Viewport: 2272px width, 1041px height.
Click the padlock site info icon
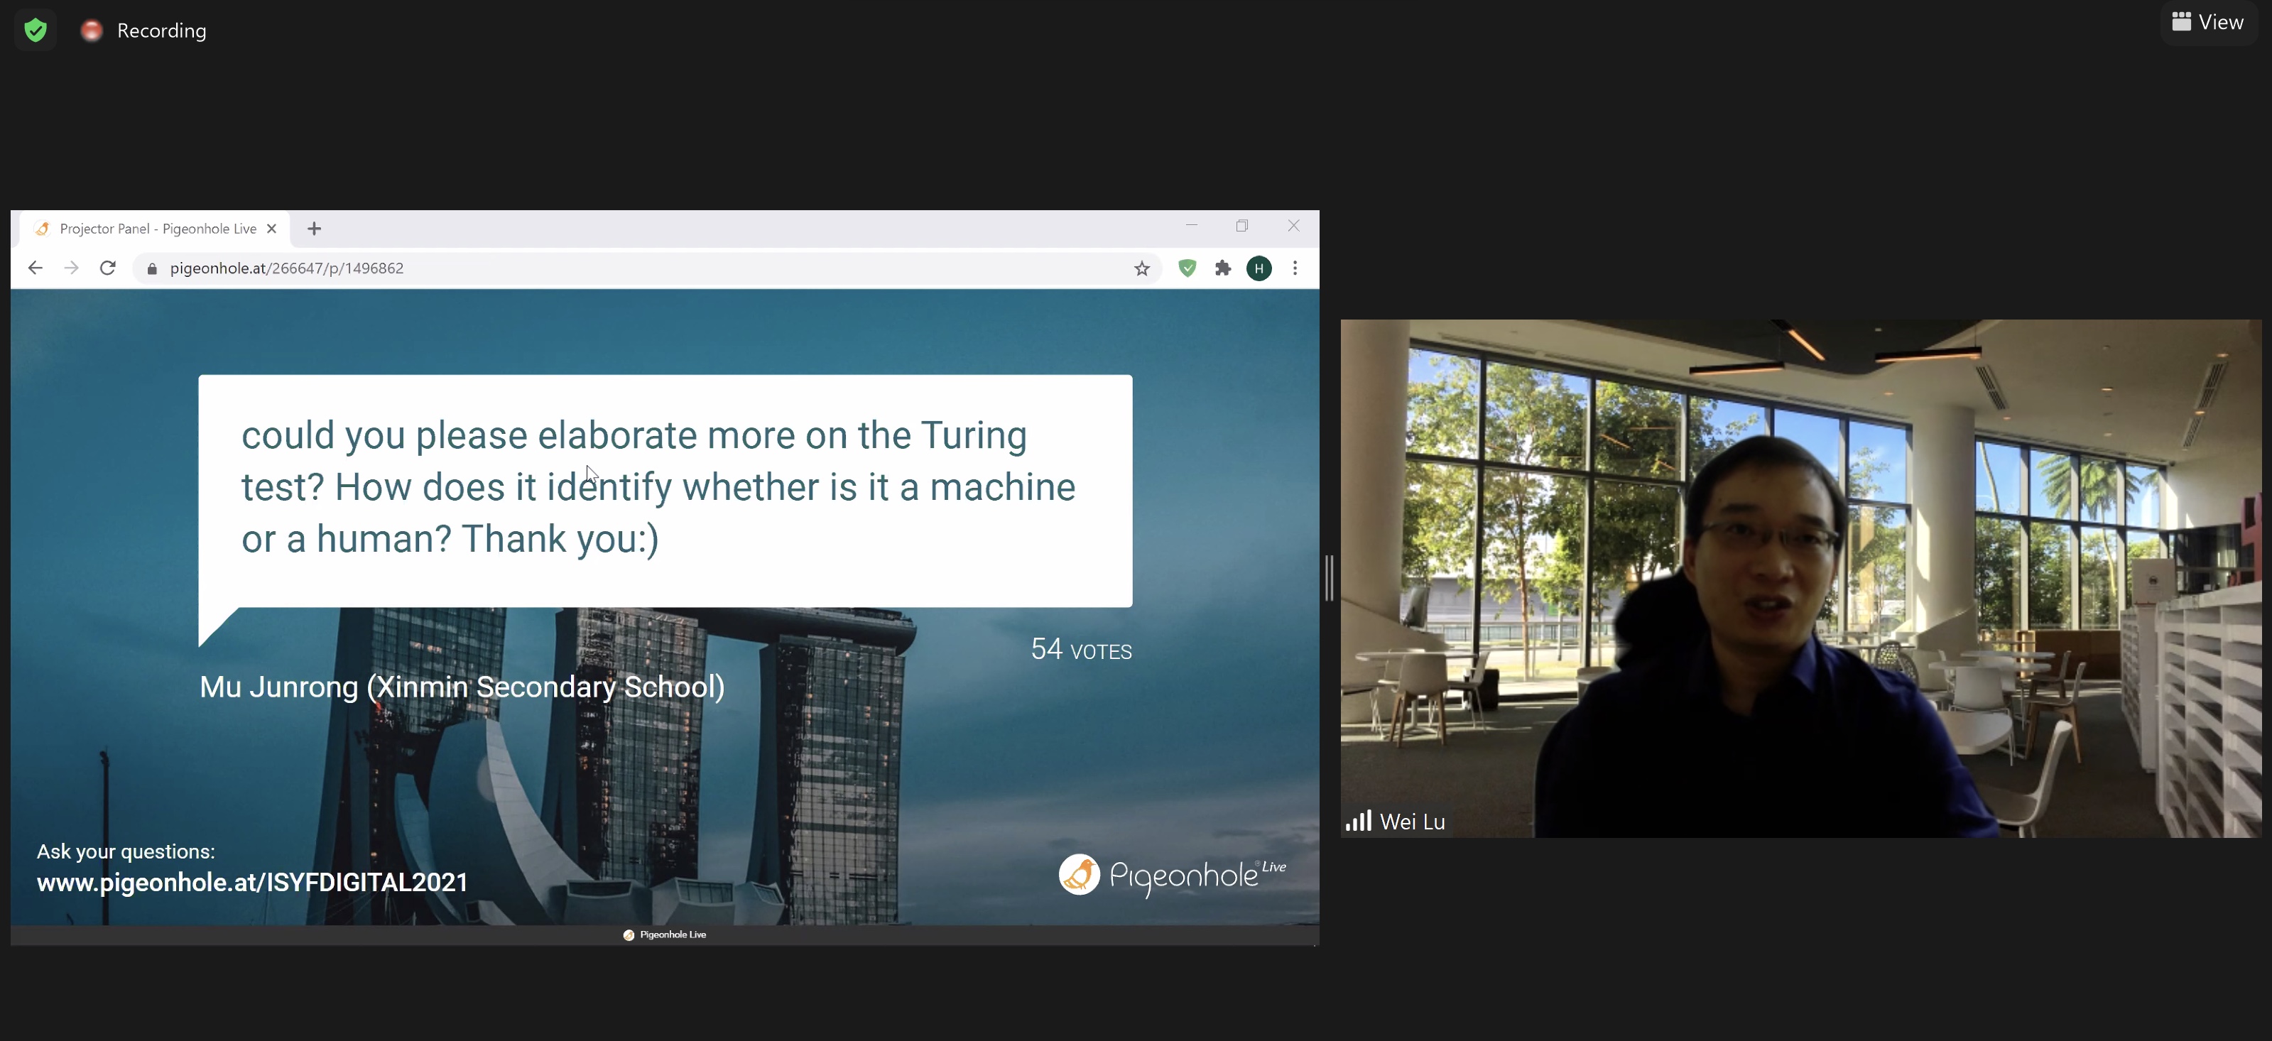tap(152, 268)
